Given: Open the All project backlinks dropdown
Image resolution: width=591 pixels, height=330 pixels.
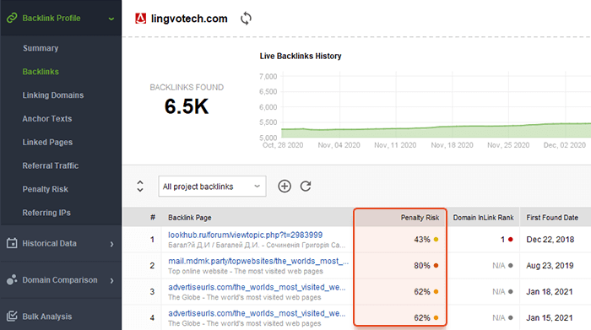Looking at the screenshot, I should 212,186.
